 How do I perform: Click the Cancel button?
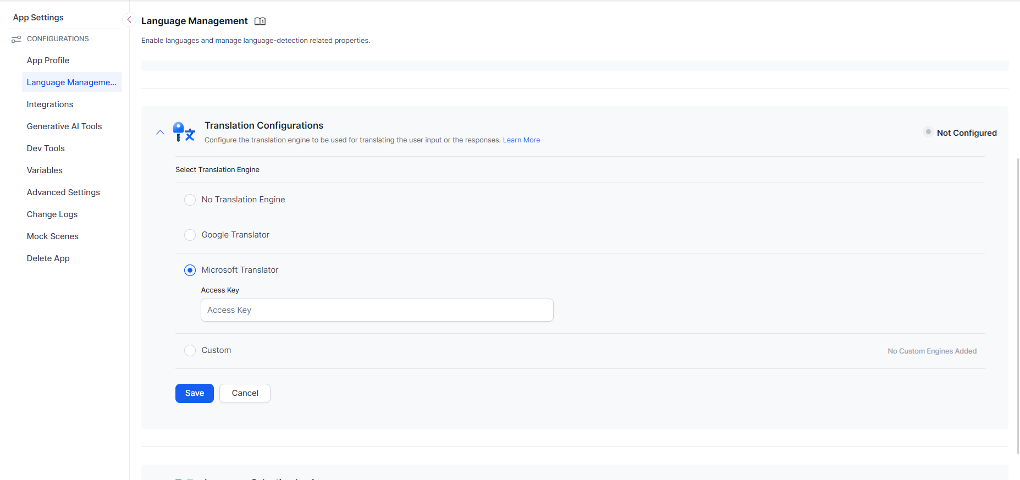point(245,393)
